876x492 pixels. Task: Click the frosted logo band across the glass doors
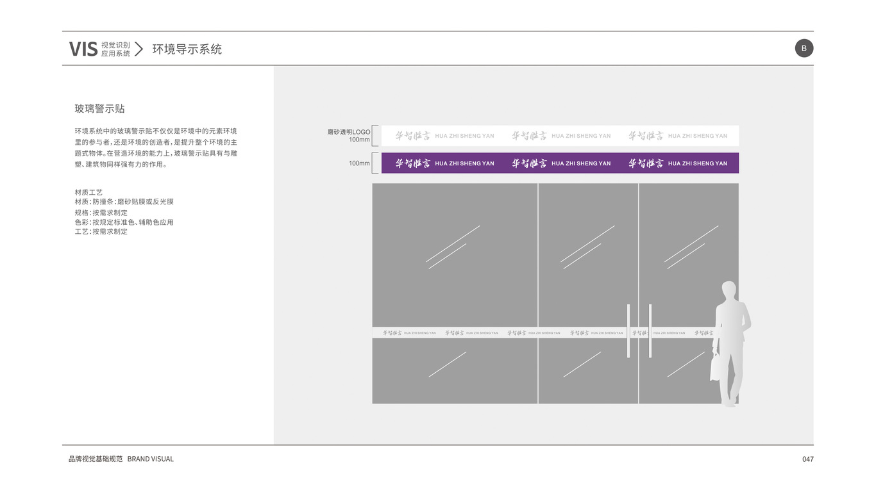545,332
